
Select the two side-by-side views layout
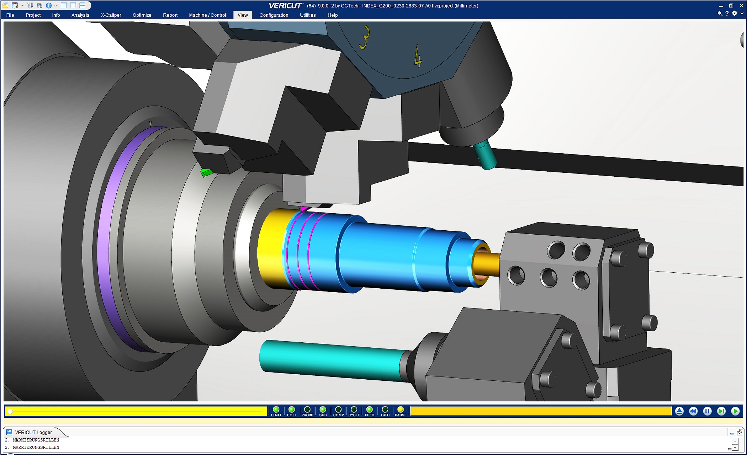point(73,5)
